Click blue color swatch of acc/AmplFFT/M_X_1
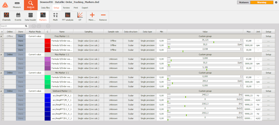Screen dimensions: 279x125 48,96
